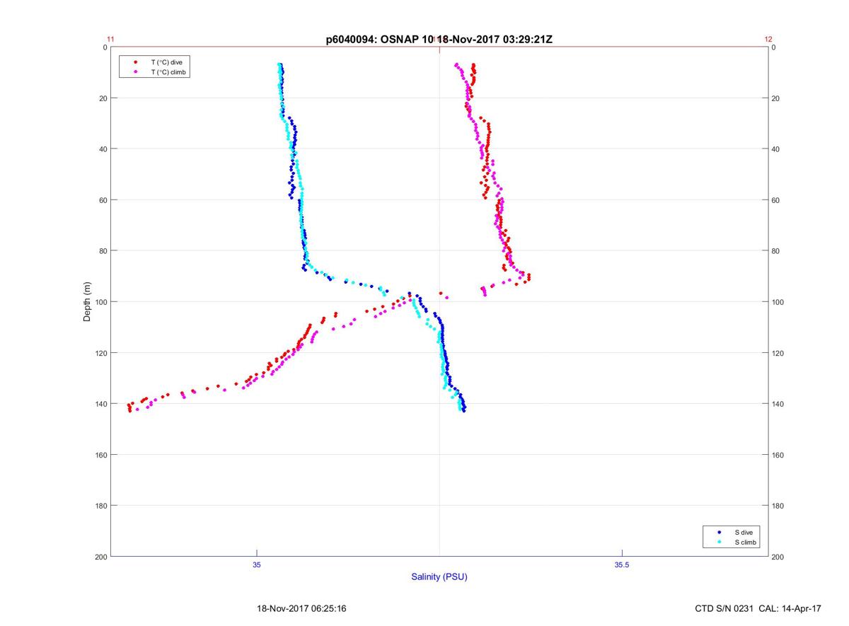Click the 100 tick on right depth axis

(778, 302)
